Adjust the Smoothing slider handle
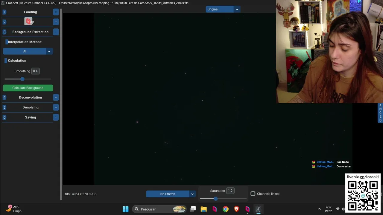The image size is (383, 215). (22, 79)
